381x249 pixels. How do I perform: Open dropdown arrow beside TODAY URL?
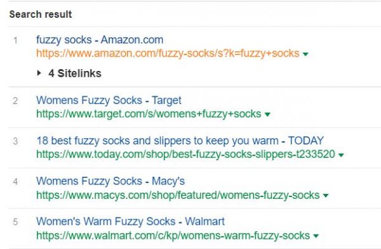point(341,155)
